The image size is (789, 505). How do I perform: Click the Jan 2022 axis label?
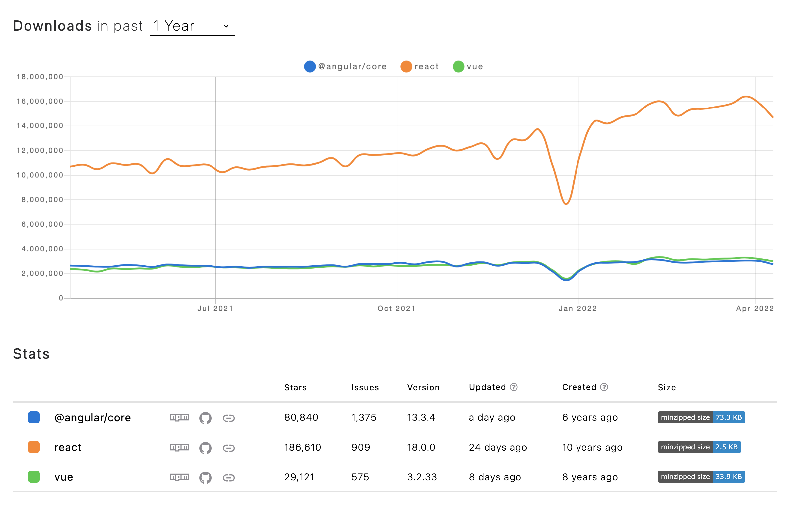(578, 309)
